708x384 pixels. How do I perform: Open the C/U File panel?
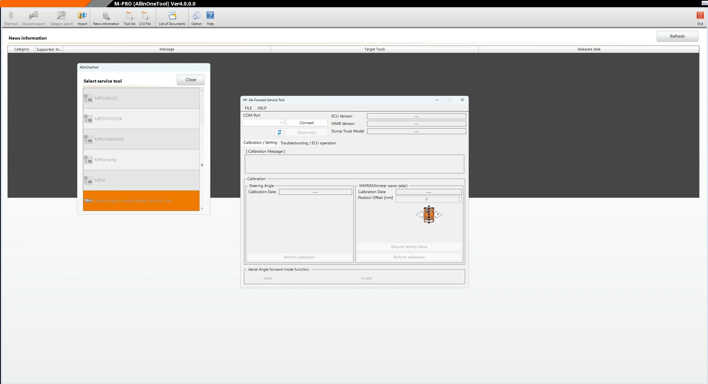point(145,18)
